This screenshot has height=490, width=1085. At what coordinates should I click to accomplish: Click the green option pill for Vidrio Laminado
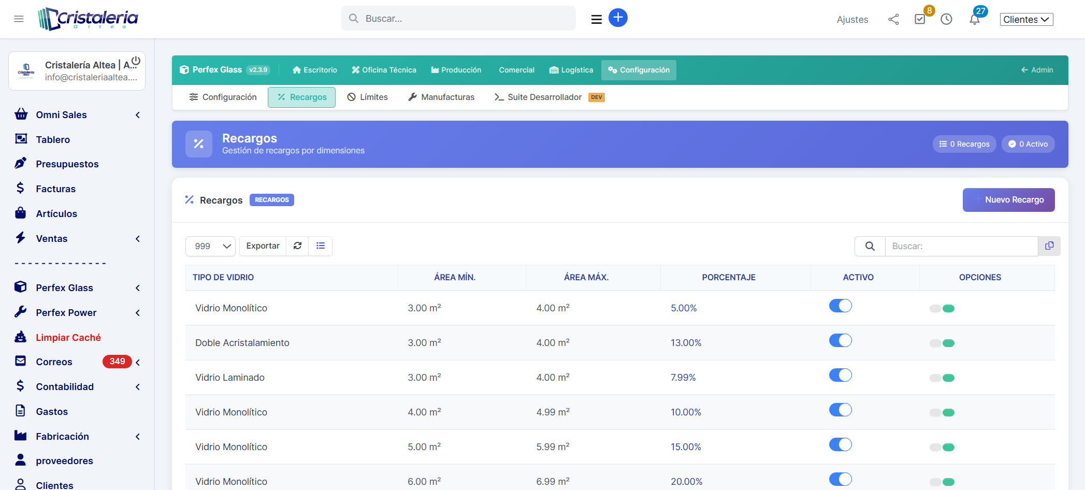click(948, 378)
